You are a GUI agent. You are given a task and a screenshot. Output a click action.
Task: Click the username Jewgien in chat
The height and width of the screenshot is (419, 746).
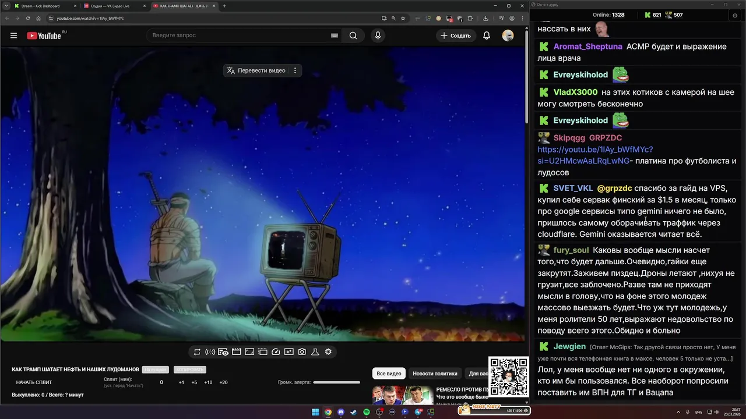[569, 346]
